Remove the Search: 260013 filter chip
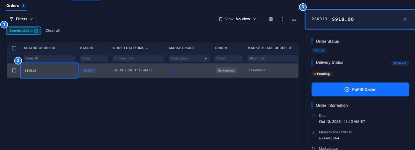 (36, 31)
